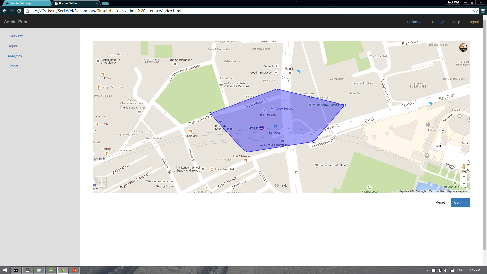487x274 pixels.
Task: Click the Fox and Anchor lodging marker
Action: point(140,112)
